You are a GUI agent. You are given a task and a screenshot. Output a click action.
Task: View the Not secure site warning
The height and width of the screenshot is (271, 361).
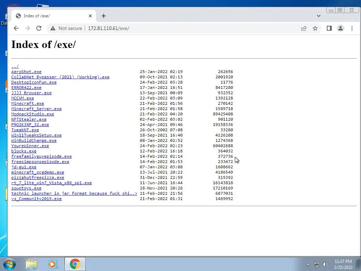(66, 28)
